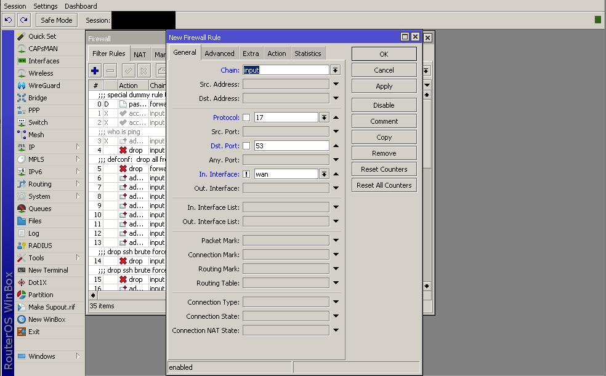Open the Settings menu

[46, 6]
